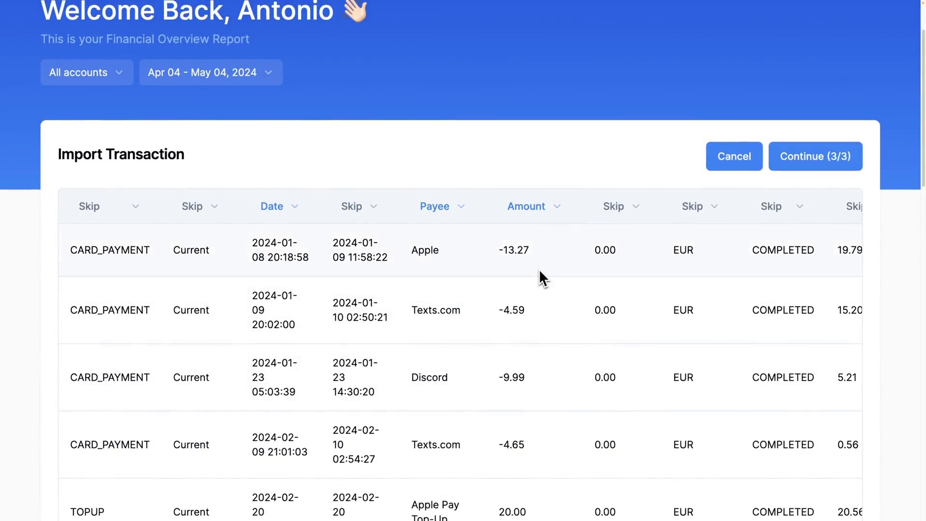Click the first Skip column chevron icon
The height and width of the screenshot is (521, 926).
pyautogui.click(x=135, y=206)
